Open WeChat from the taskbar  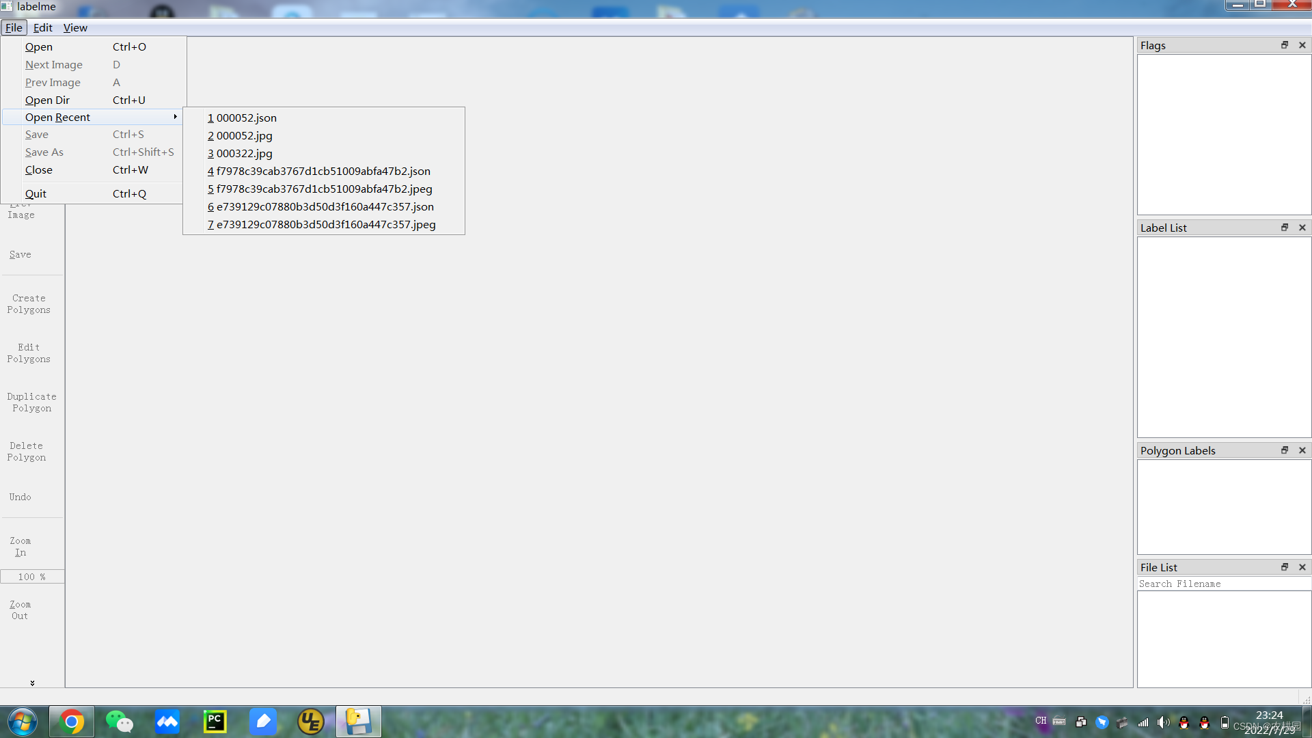tap(120, 722)
